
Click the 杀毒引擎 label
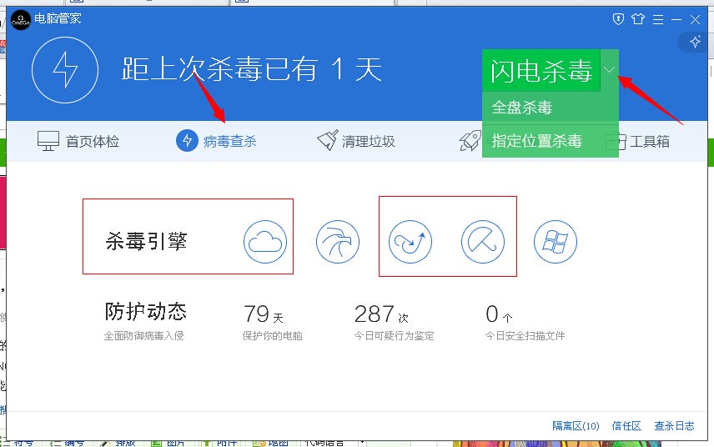click(146, 241)
